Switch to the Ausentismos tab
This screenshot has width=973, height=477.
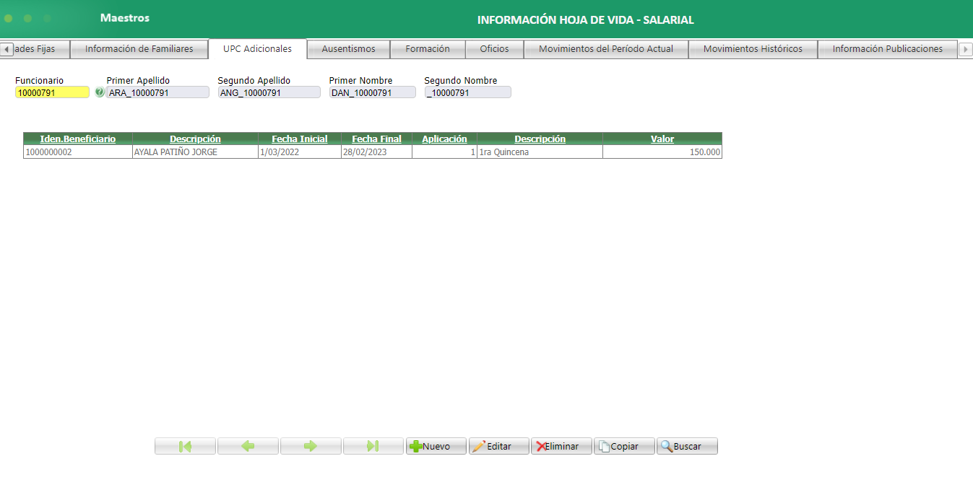pyautogui.click(x=348, y=49)
